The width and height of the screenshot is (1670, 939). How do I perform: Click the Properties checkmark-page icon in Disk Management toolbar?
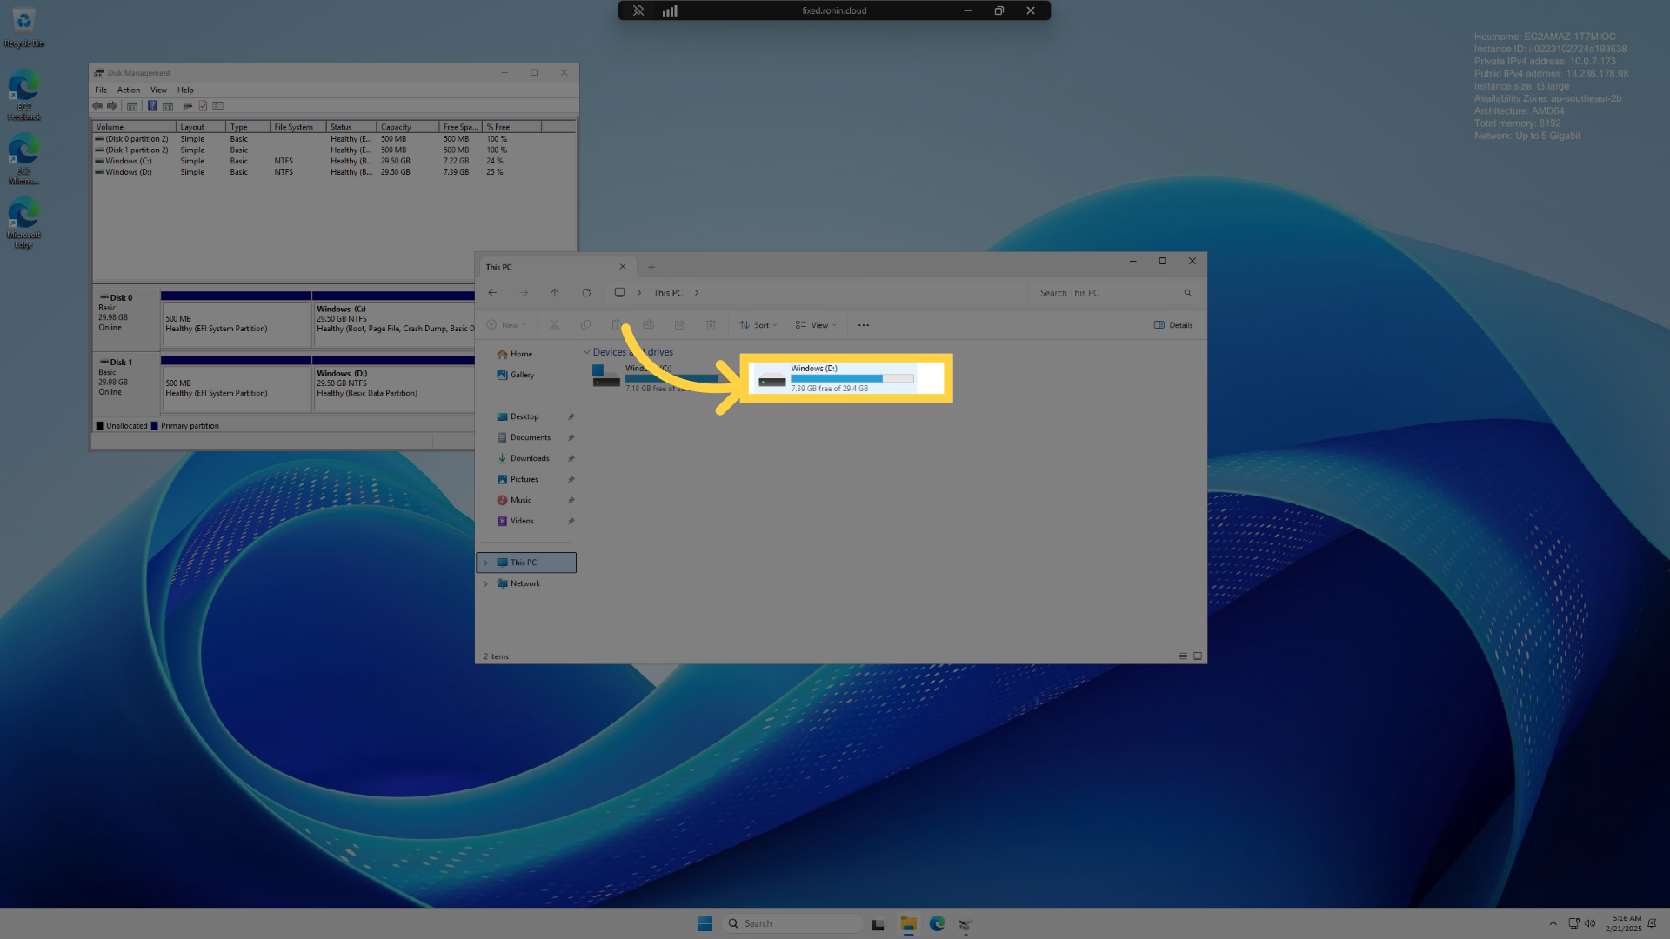(x=203, y=106)
